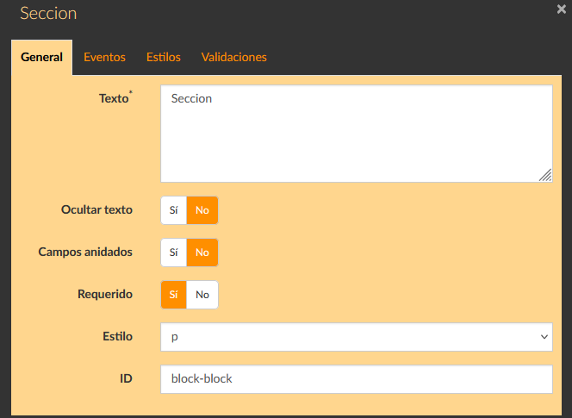
Task: Click the ID field containing block-block
Action: pyautogui.click(x=356, y=379)
